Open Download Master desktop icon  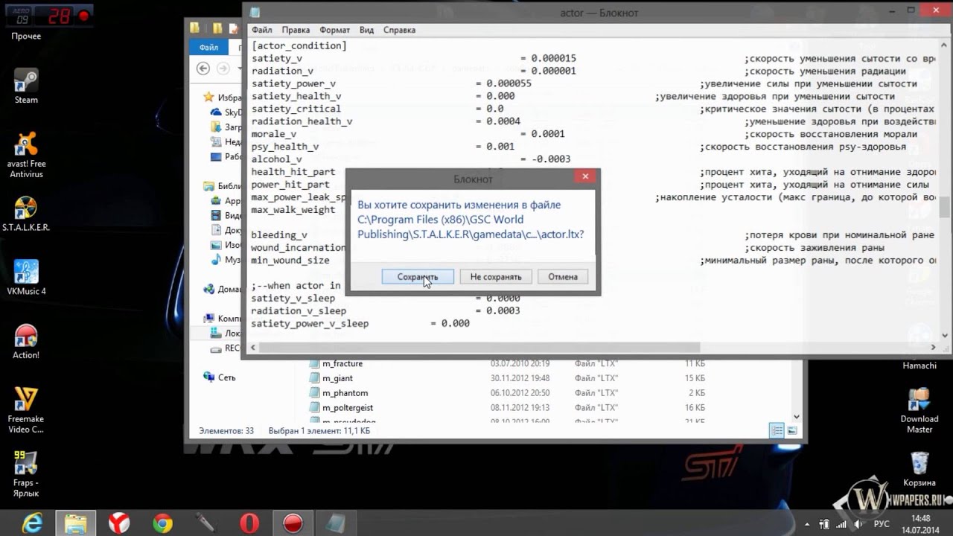[919, 410]
